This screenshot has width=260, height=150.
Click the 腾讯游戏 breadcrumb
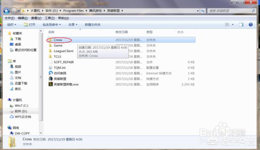[x=95, y=11]
